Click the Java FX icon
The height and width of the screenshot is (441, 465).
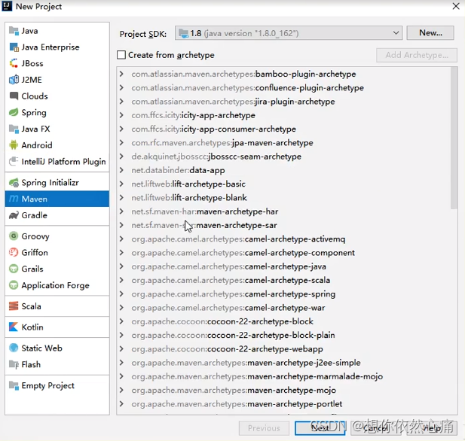coord(14,129)
